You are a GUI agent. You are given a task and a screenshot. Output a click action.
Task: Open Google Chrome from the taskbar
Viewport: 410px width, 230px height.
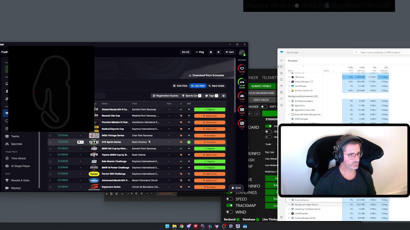pyautogui.click(x=181, y=226)
